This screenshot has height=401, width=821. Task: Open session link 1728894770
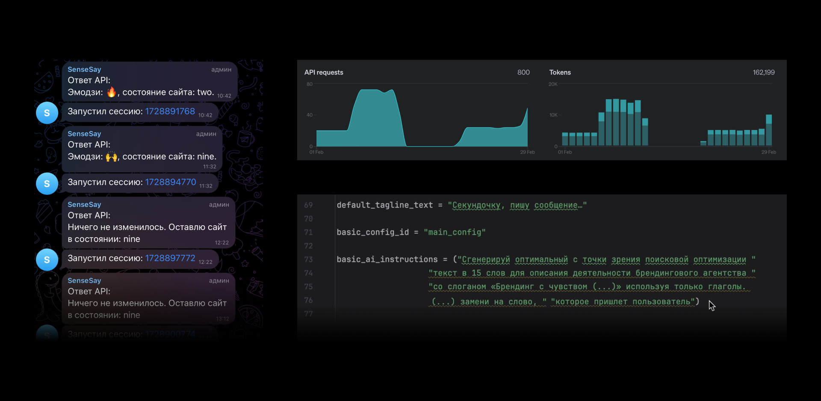(171, 182)
